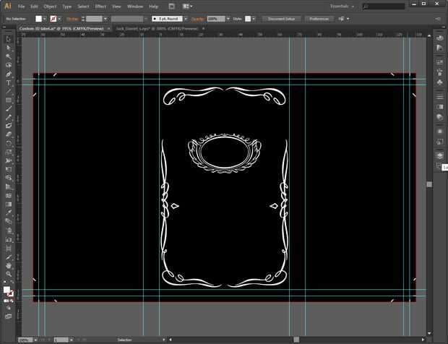Viewport: 448px width, 344px height.
Task: Click the Fill color swatch in toolbar
Action: pos(7,290)
